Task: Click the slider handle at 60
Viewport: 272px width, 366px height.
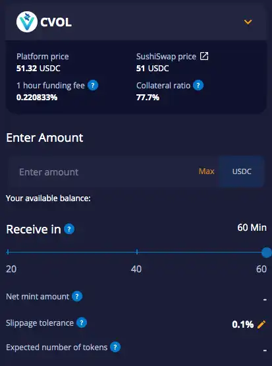Action: click(x=267, y=253)
